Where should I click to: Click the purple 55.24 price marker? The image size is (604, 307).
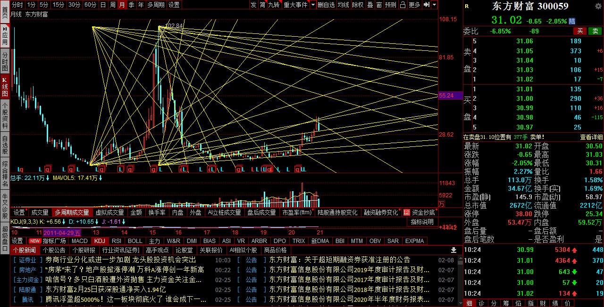point(450,95)
